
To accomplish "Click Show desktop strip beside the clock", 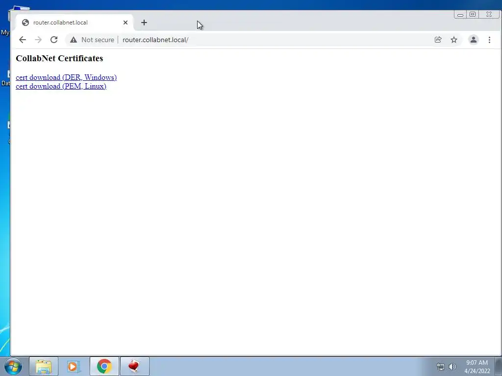I will click(499, 366).
